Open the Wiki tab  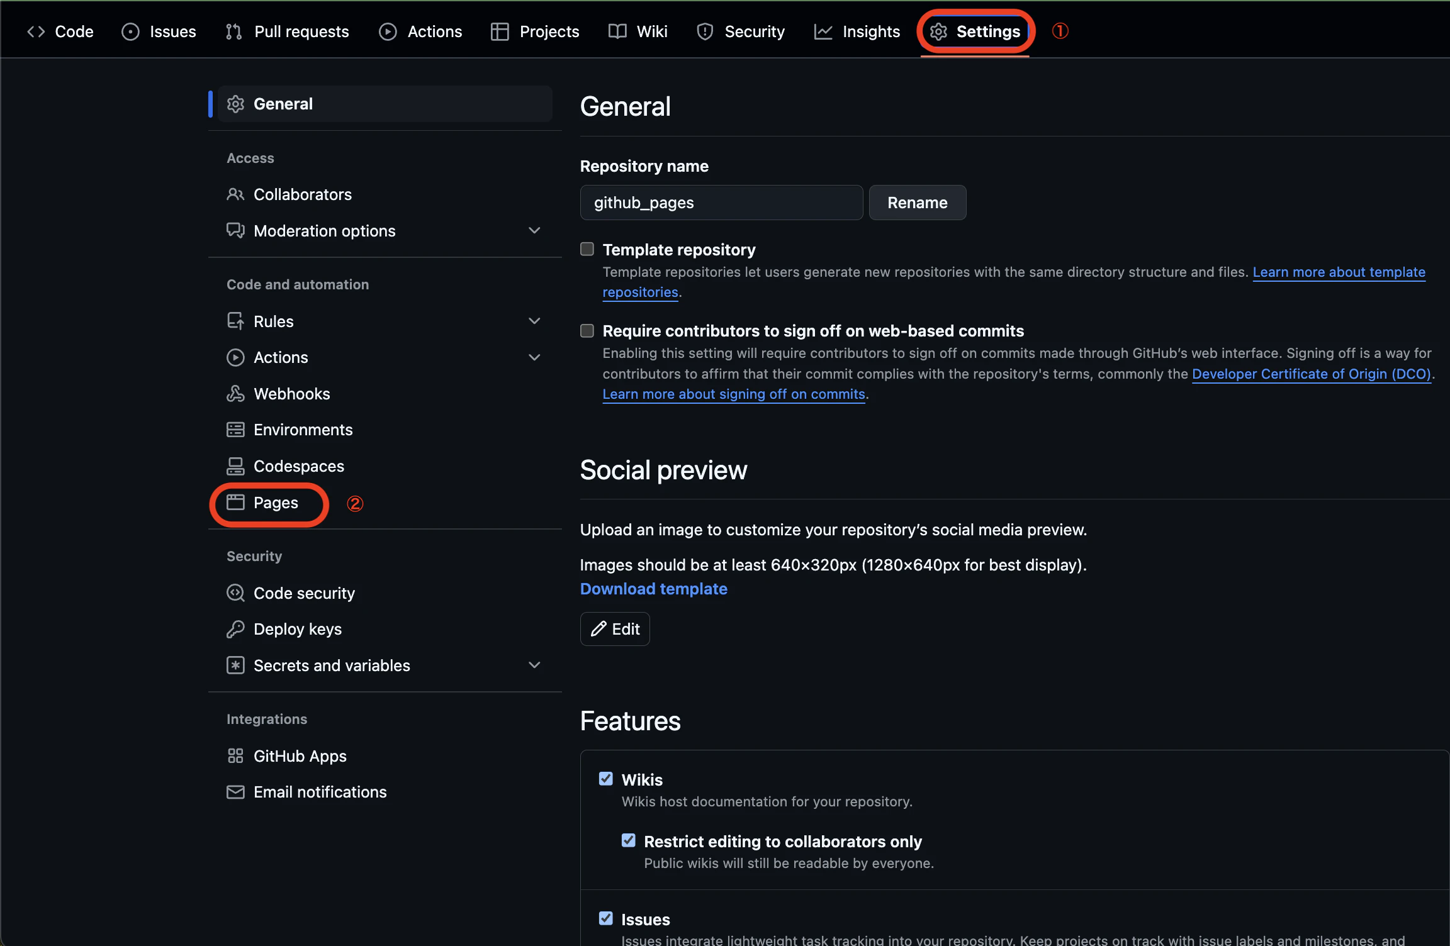[x=638, y=31]
